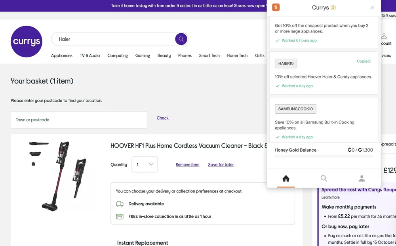The height and width of the screenshot is (246, 396).
Task: Open the Computing menu
Action: (118, 55)
